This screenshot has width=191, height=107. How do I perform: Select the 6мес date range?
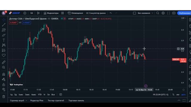pos(34,95)
